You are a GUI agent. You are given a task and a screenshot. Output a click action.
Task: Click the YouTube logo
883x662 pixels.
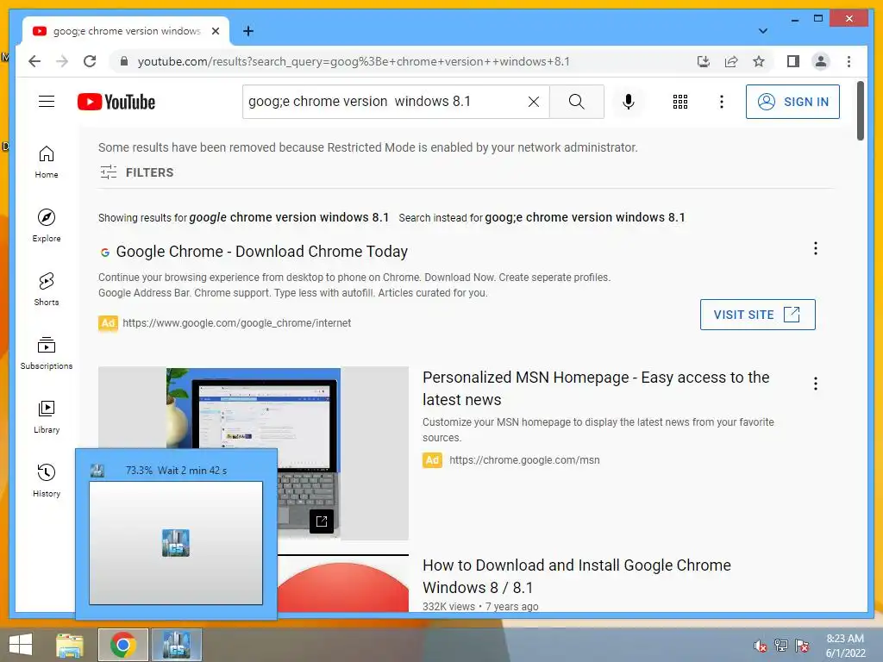[116, 102]
